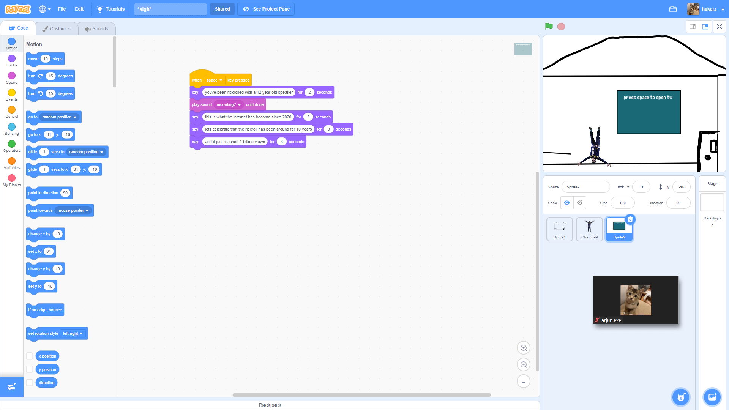Enter full screen stage mode
This screenshot has height=410, width=729.
pyautogui.click(x=719, y=27)
